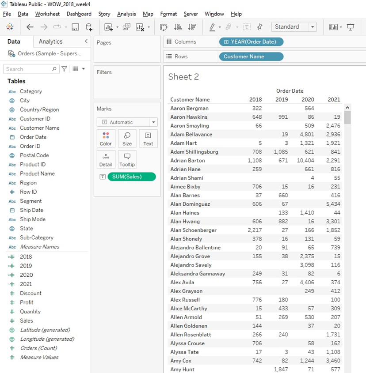This screenshot has width=366, height=373.
Task: Click the Detail mark card
Action: 106,159
